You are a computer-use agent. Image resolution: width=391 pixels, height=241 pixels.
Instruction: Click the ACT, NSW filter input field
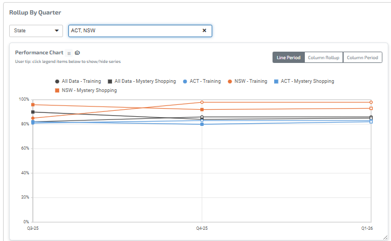point(135,31)
